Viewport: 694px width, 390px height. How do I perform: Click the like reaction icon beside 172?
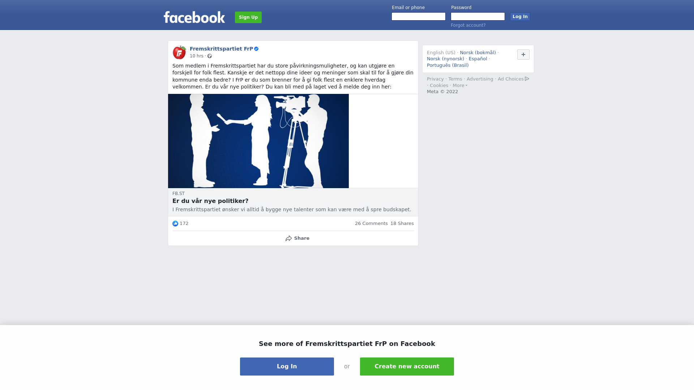pyautogui.click(x=175, y=224)
